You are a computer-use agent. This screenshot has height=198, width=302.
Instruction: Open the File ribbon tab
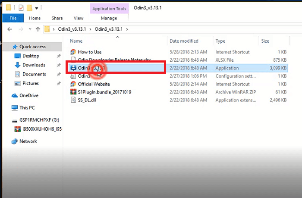[13, 18]
